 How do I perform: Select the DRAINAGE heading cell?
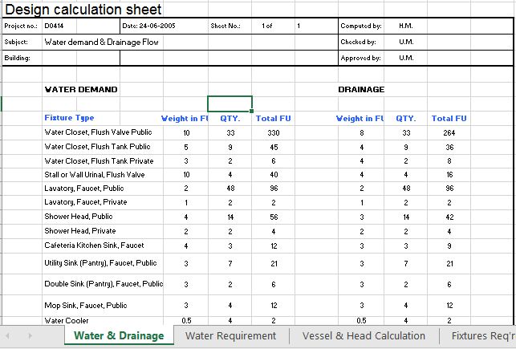361,90
